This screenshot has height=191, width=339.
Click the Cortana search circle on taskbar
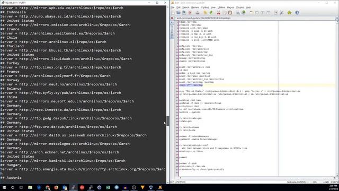point(13,187)
